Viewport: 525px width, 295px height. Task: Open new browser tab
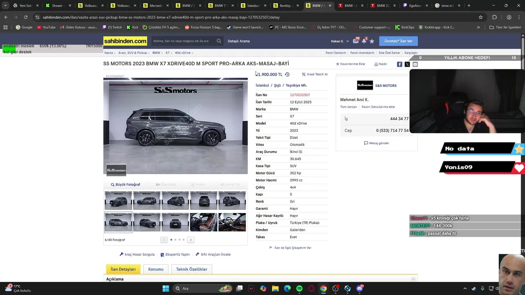point(469,6)
